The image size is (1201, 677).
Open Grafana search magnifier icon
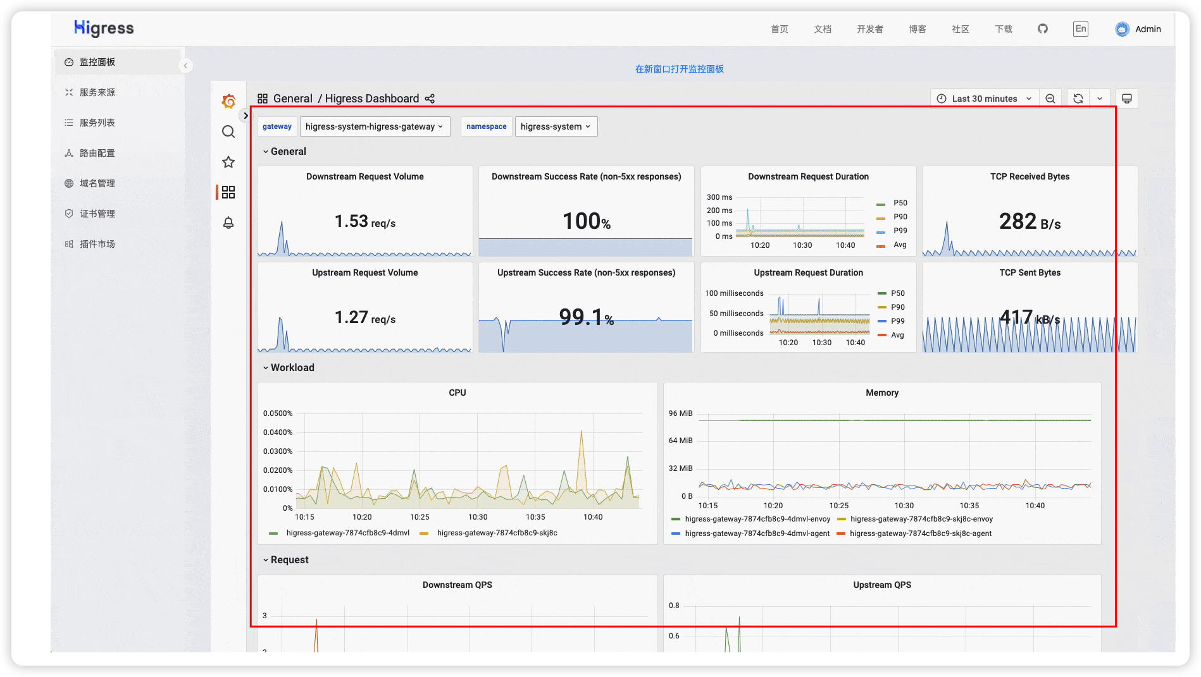[x=228, y=131]
